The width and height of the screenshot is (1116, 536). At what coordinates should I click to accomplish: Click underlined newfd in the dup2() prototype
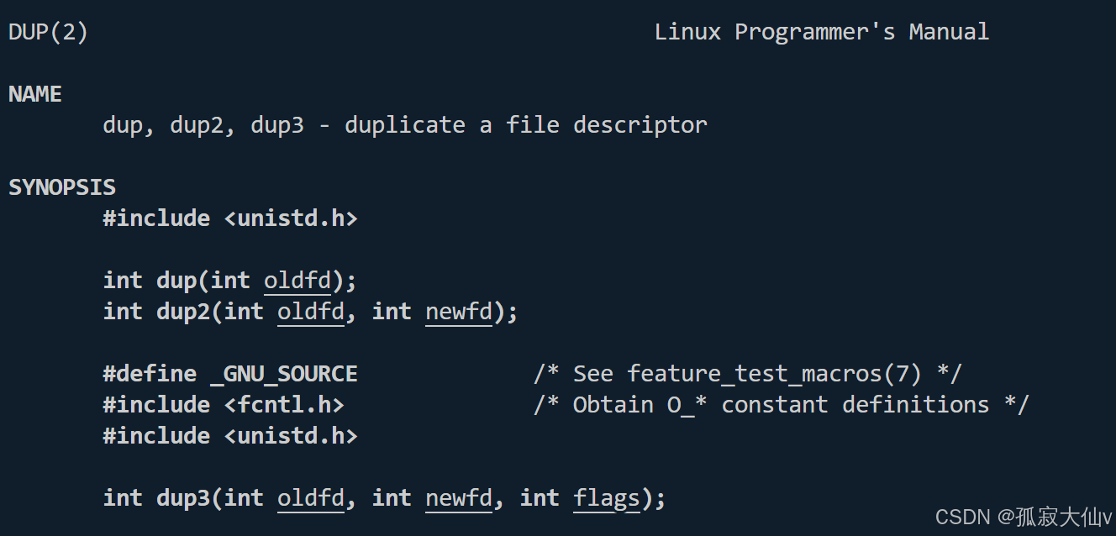(x=459, y=312)
